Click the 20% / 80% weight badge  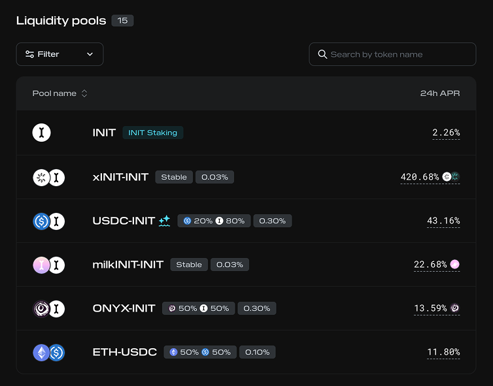(x=214, y=221)
